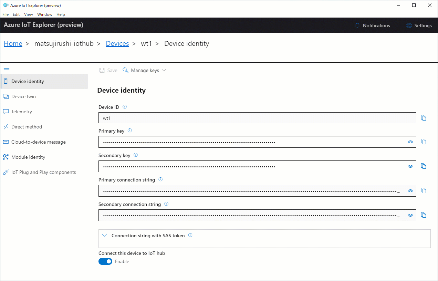Click the Save button
The image size is (438, 281).
[x=108, y=70]
